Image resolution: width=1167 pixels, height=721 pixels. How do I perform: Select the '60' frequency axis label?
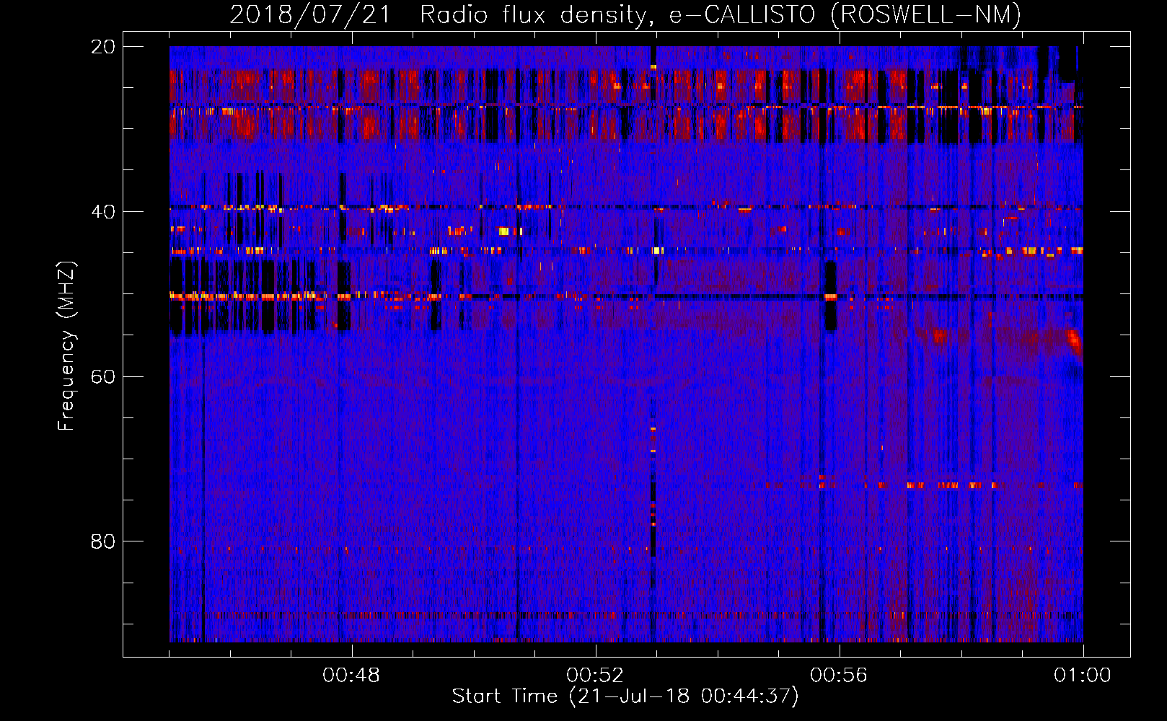[103, 376]
